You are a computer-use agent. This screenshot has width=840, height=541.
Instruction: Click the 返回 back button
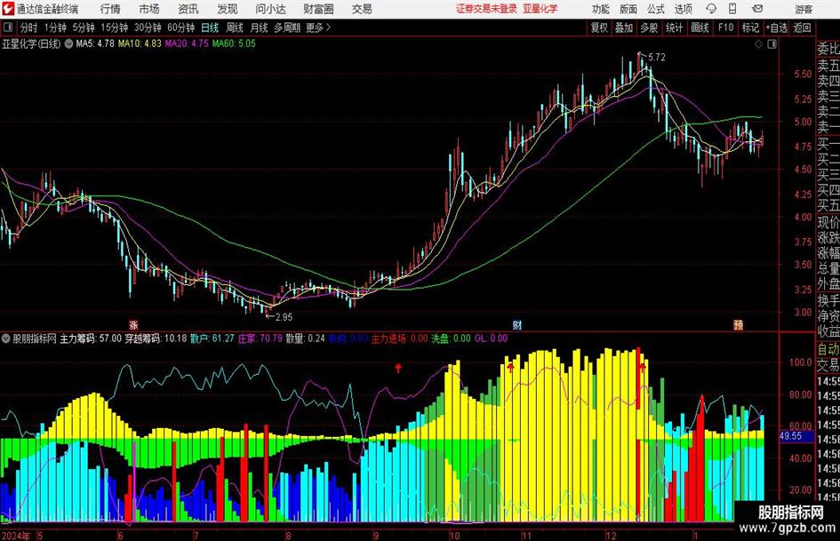(x=802, y=28)
